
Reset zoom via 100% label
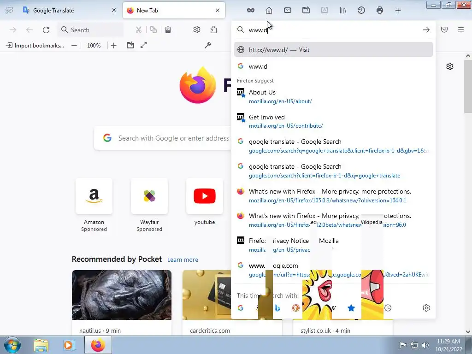click(x=94, y=46)
